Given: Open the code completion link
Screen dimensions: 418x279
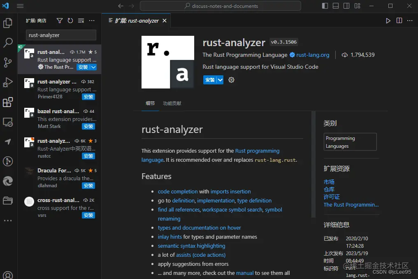Looking at the screenshot, I should (178, 191).
